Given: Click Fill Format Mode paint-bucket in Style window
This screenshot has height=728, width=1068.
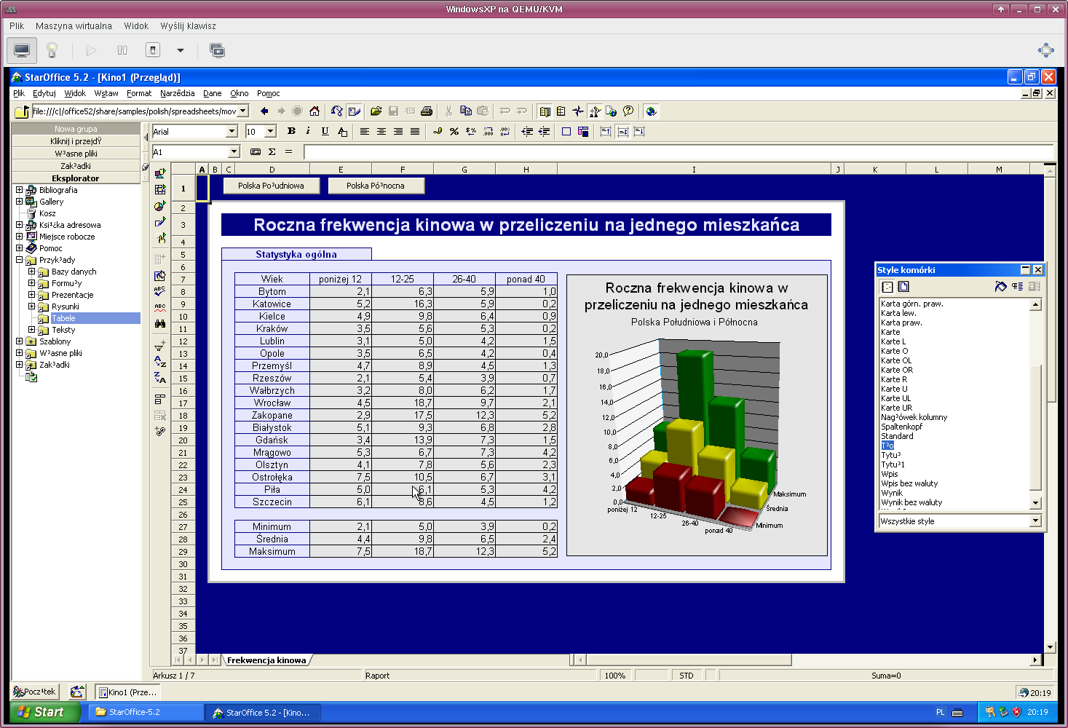Looking at the screenshot, I should [x=1001, y=287].
